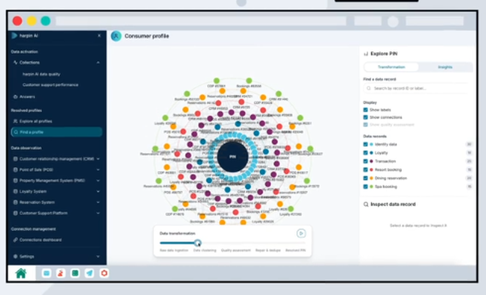Image resolution: width=486 pixels, height=295 pixels.
Task: Switch to the Insights tab
Action: pos(445,67)
